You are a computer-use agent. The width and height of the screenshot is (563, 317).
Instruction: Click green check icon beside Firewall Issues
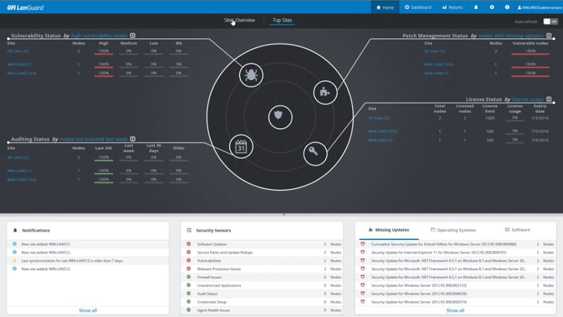[x=188, y=277]
